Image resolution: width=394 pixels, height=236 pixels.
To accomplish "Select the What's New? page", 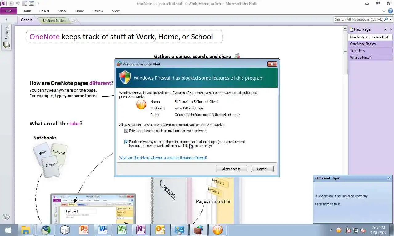I will (x=370, y=57).
